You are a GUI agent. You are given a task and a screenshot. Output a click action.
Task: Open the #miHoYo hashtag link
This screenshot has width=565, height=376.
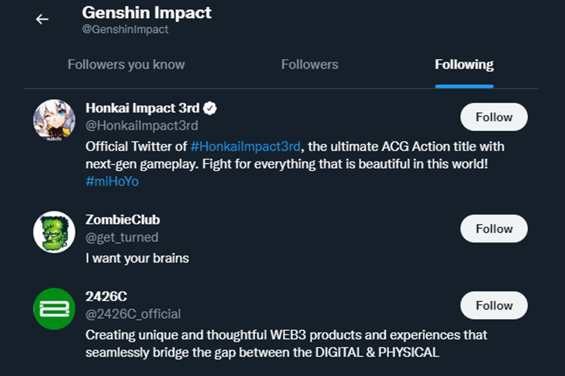coord(112,181)
